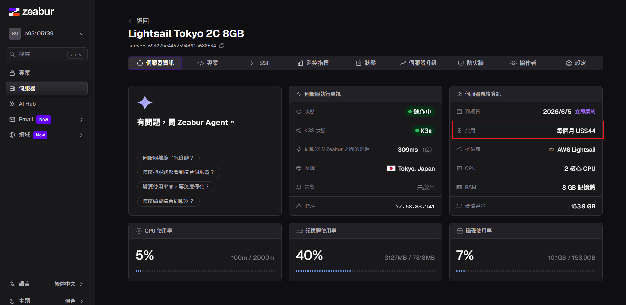Click the 告警 bell icon

(x=299, y=187)
